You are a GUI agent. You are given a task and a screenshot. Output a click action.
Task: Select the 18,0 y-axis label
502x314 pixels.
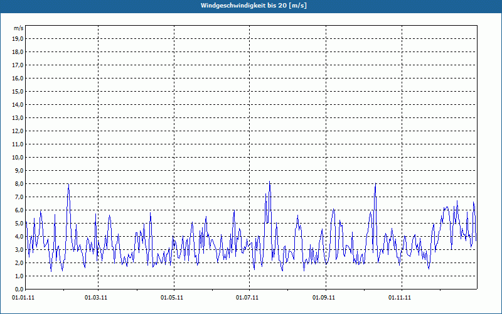[18, 52]
